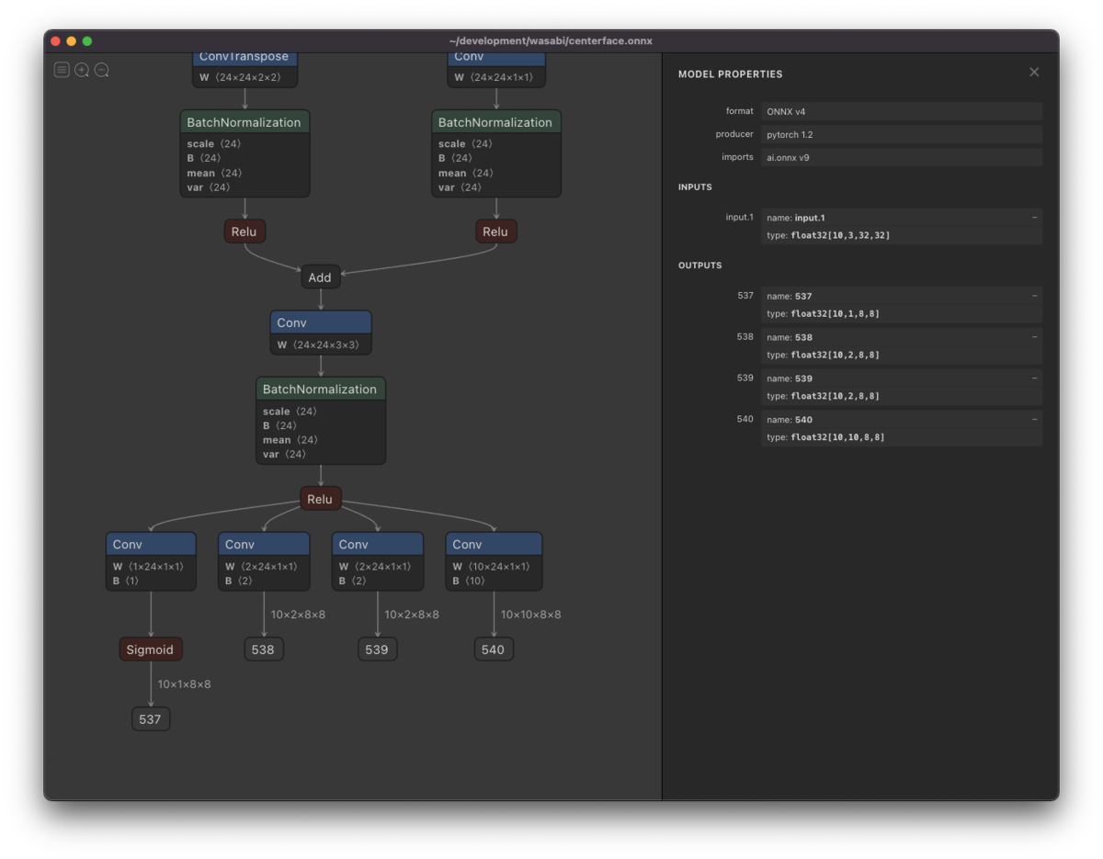Select the Conv node with W 24×24×1×1
Image resolution: width=1103 pixels, height=859 pixels.
[x=496, y=58]
